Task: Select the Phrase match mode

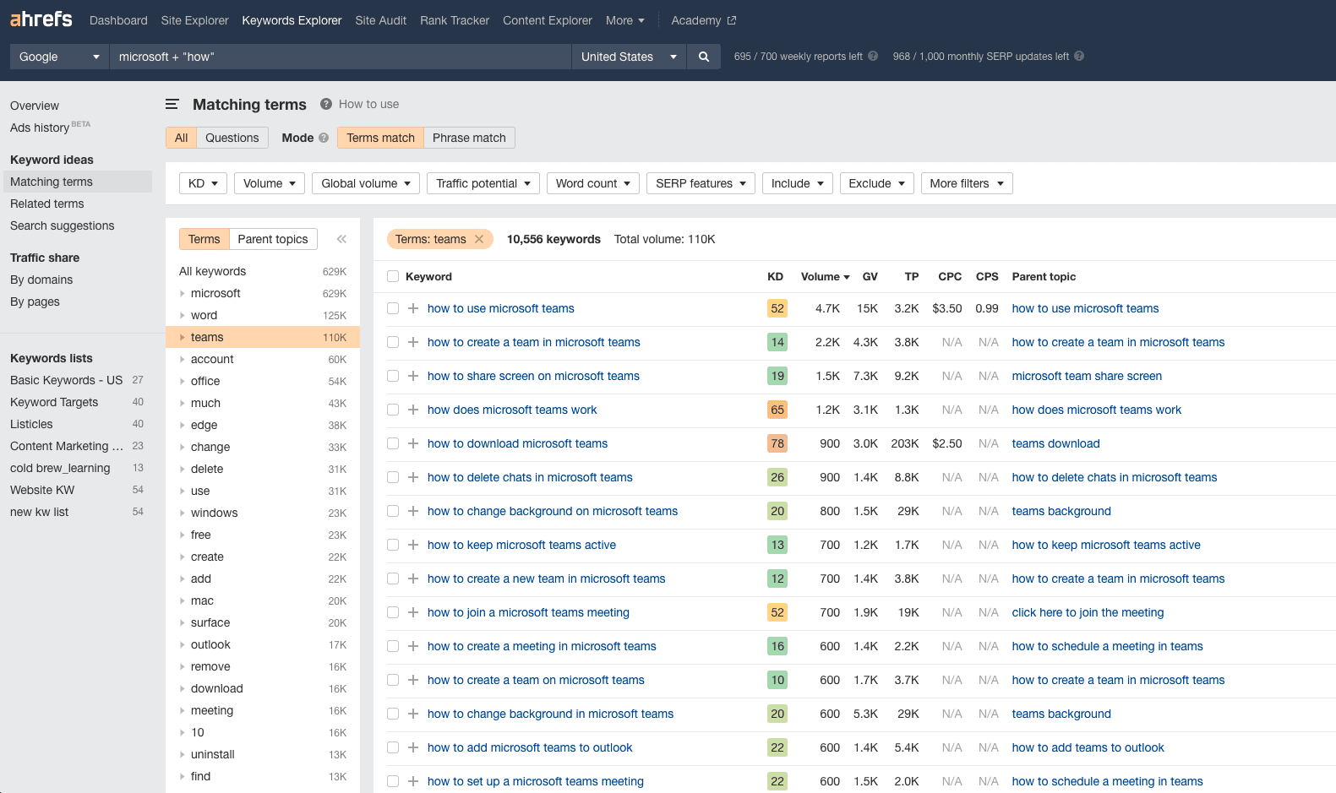Action: (469, 138)
